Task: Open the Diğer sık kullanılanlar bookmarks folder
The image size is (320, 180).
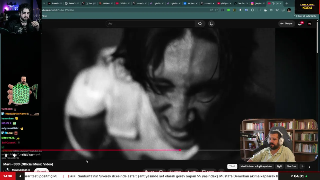Action: (x=305, y=16)
